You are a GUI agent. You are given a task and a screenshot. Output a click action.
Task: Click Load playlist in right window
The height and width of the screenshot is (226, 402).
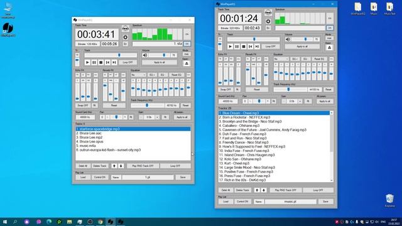(x=226, y=202)
